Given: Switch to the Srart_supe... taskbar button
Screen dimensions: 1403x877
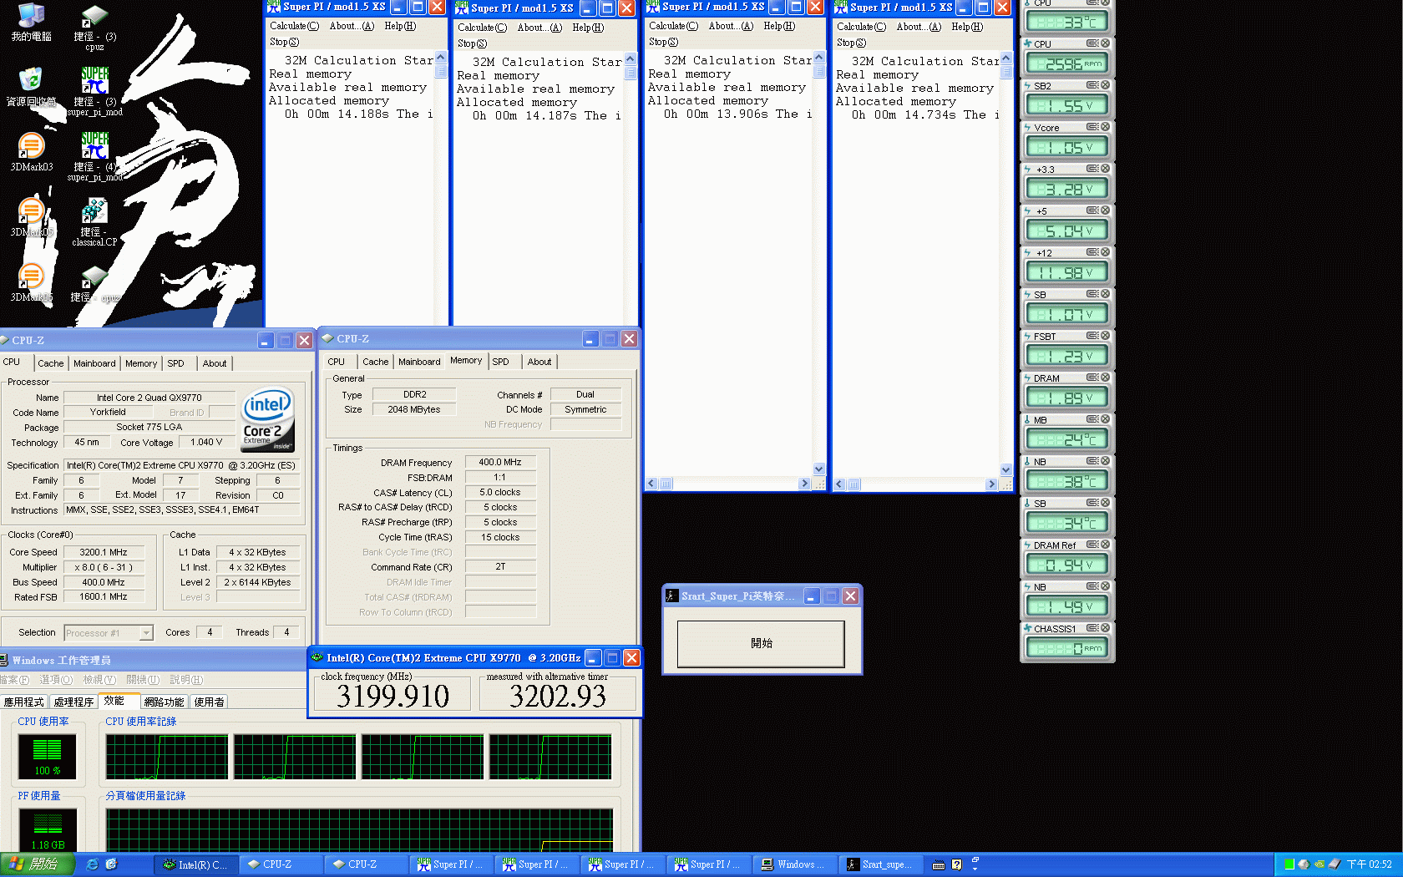Looking at the screenshot, I should 880,864.
